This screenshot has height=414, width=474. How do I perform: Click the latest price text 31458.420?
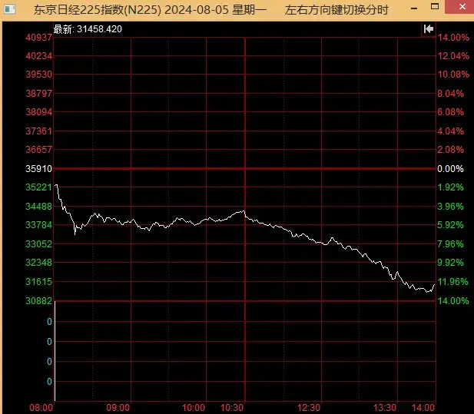coord(99,29)
